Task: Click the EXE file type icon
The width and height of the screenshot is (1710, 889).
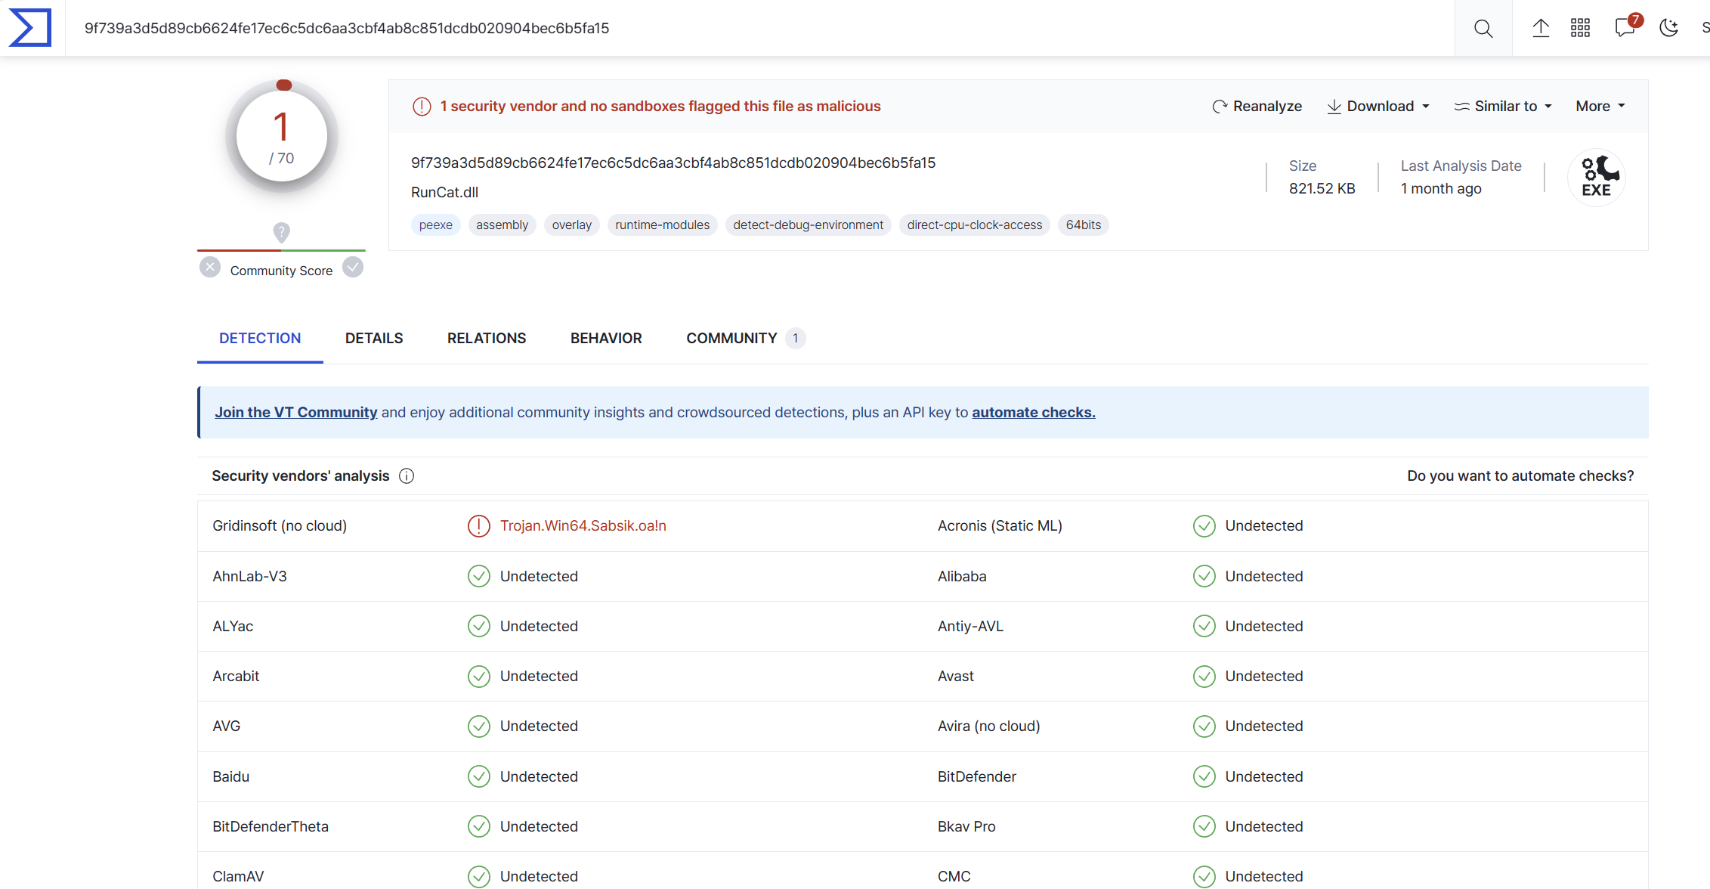Action: click(1597, 177)
